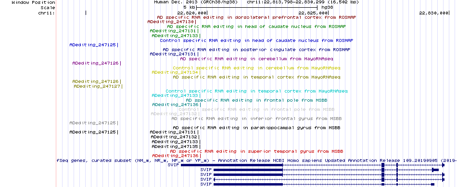
Task: Select purple ADediting_247126 cerebellum site
Action: click(97, 63)
